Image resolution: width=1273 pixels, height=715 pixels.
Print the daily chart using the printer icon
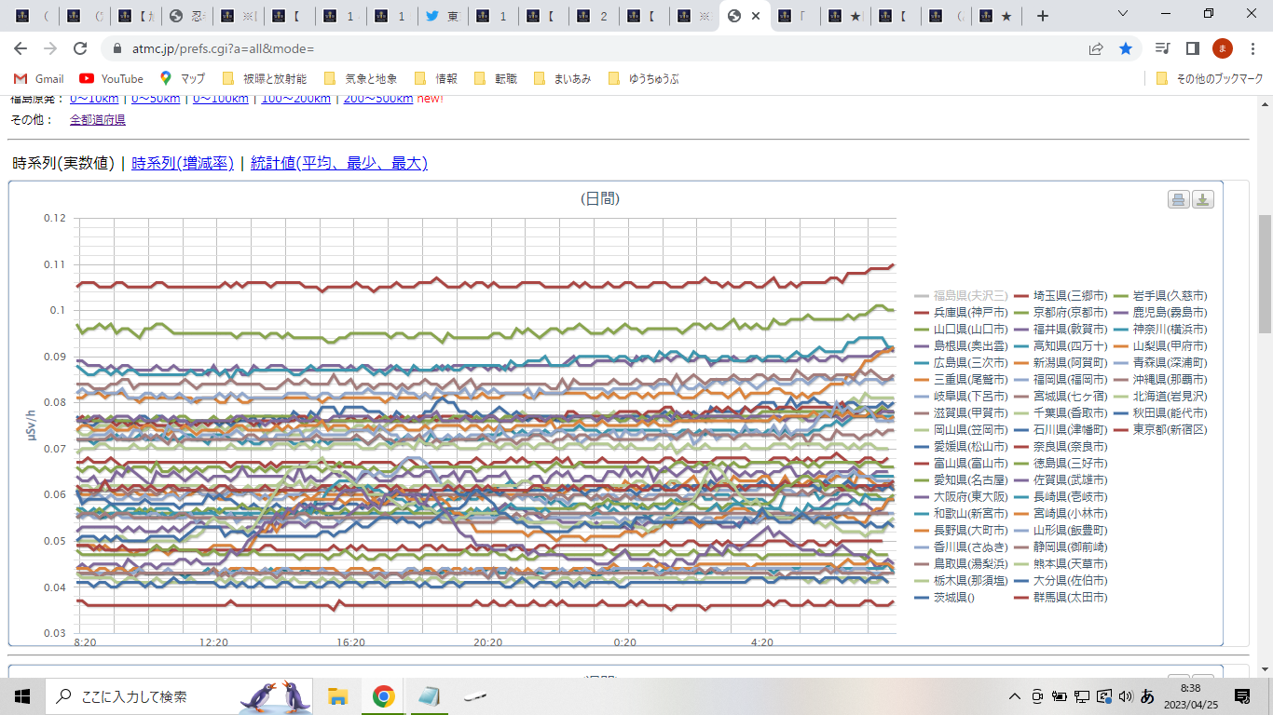click(x=1179, y=199)
